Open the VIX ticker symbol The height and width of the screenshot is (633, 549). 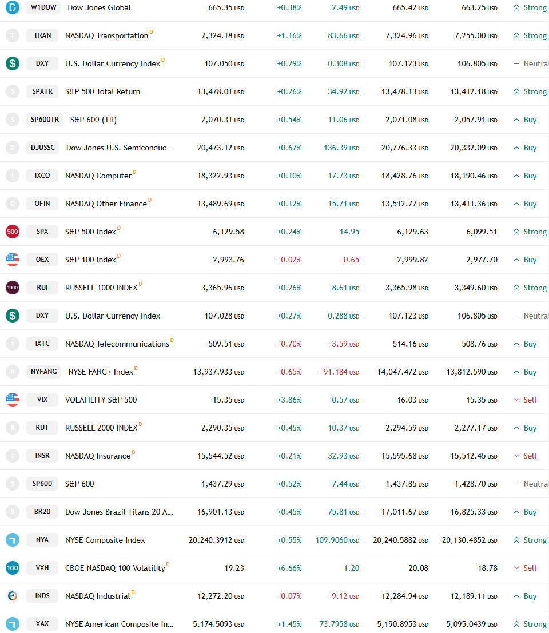[42, 400]
